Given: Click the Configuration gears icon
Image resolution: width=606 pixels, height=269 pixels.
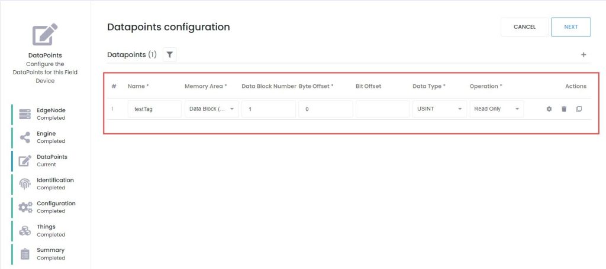Looking at the screenshot, I should 25,207.
